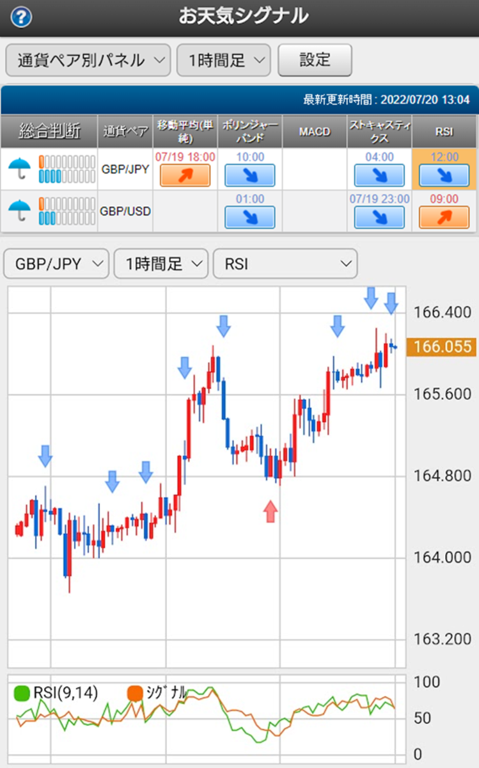Click GBP/JPY Bollinger Band down arrow
Screen dimensions: 479x768
click(250, 175)
